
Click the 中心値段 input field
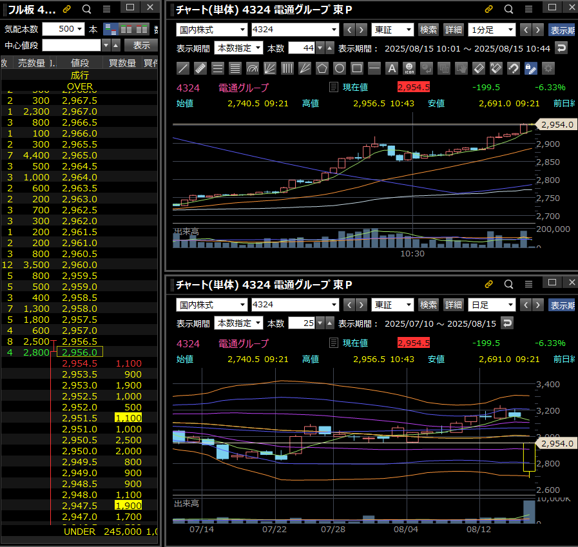72,45
